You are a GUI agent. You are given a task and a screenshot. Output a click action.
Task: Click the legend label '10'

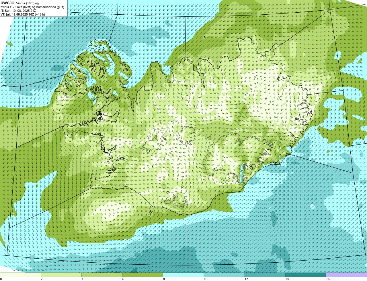coord(205,279)
